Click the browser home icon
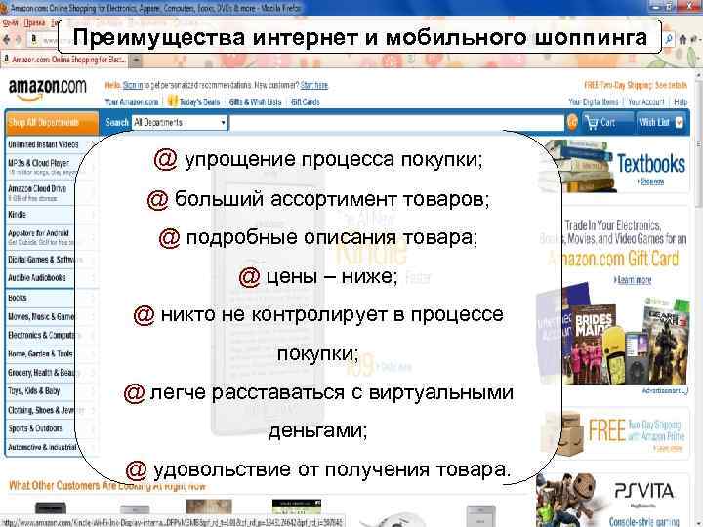 (x=682, y=39)
